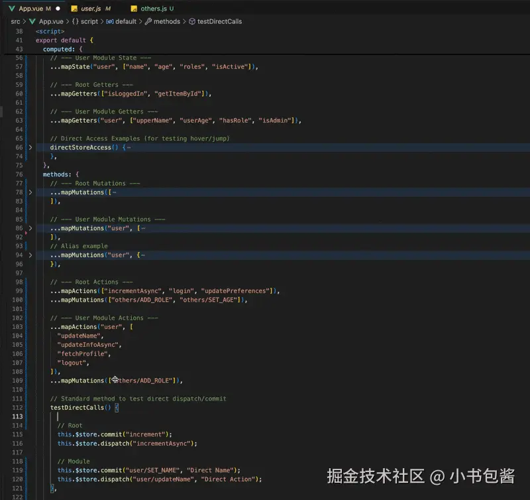The width and height of the screenshot is (530, 500).
Task: Expand the user mapMutations fold at line 86
Action: click(30, 228)
